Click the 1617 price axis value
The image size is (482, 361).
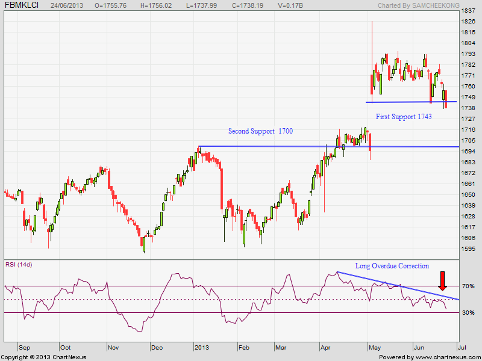pos(469,227)
